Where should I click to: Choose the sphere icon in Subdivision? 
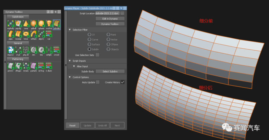(x=41, y=24)
